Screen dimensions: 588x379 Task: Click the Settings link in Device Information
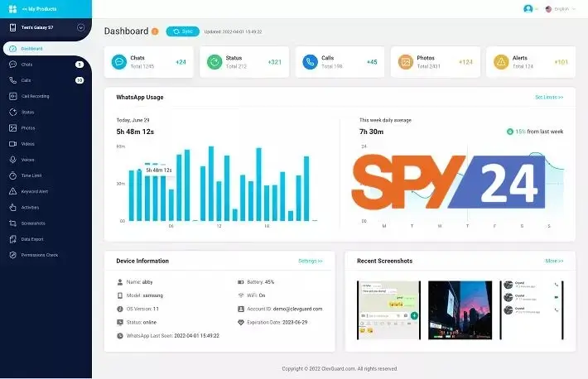tap(311, 261)
